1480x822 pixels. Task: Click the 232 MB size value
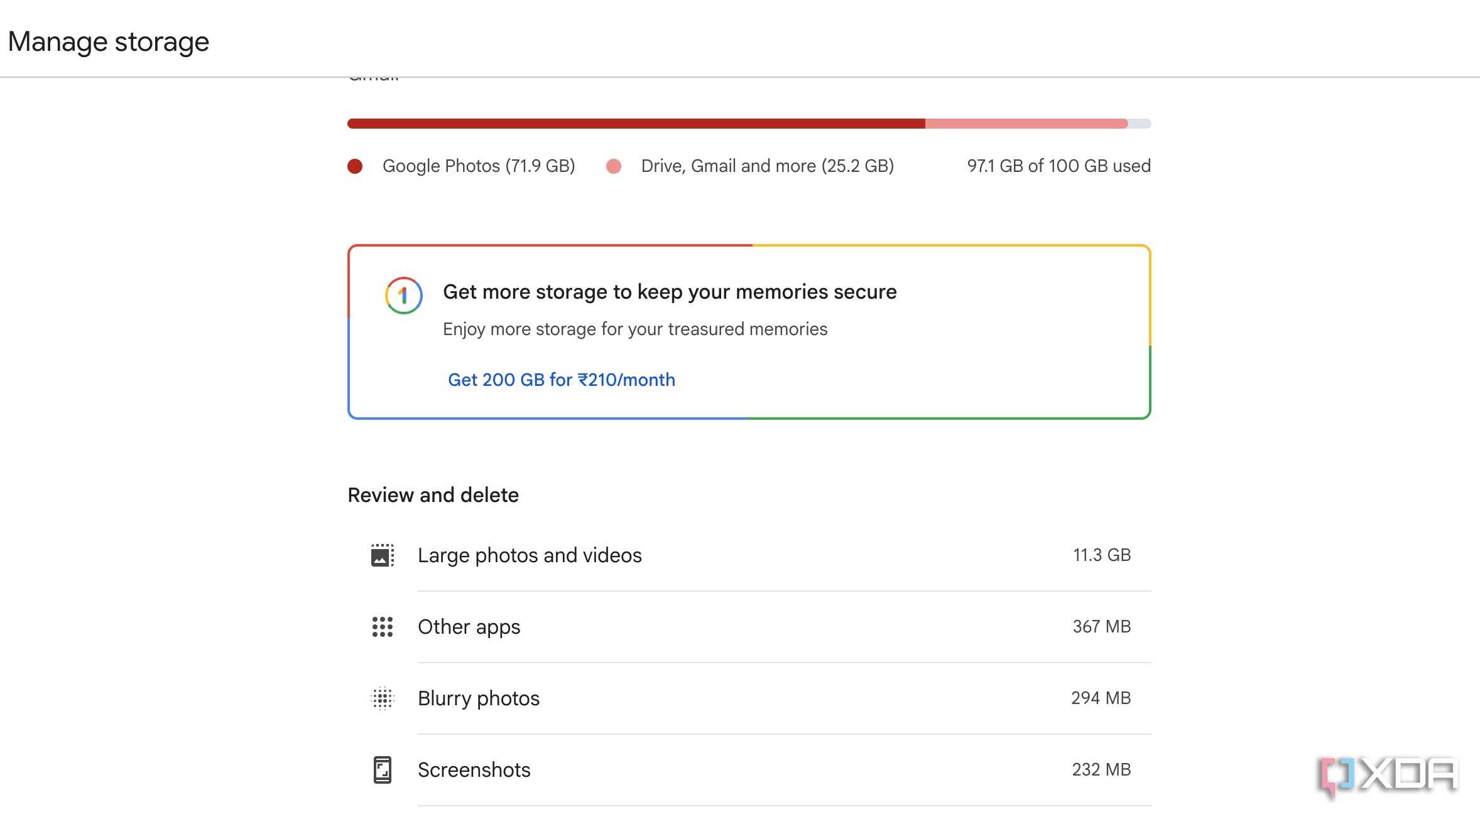pos(1101,770)
